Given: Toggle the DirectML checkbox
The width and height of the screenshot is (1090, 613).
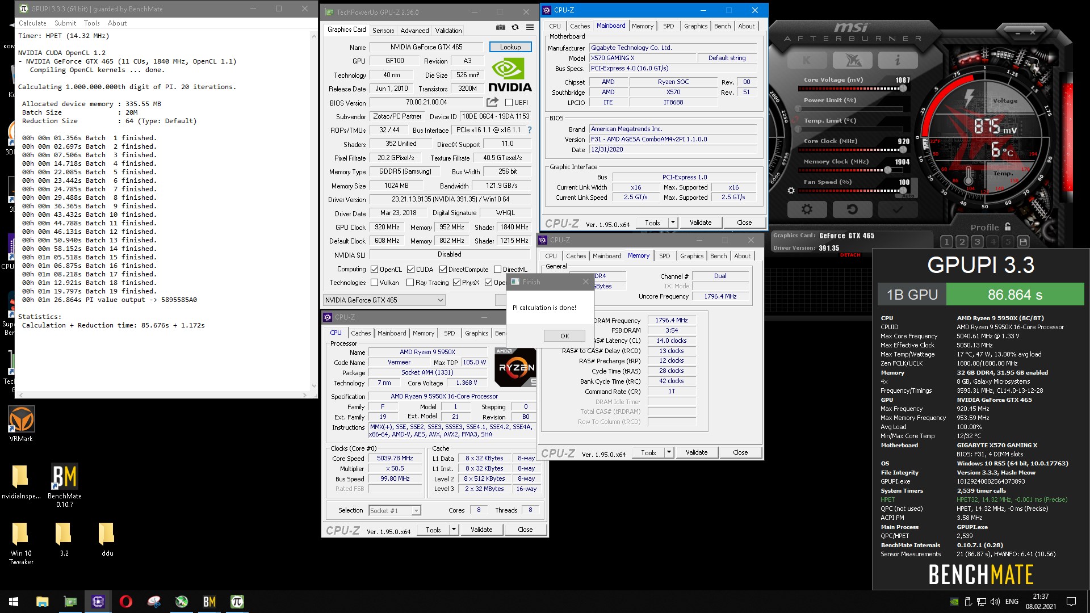Looking at the screenshot, I should tap(497, 270).
